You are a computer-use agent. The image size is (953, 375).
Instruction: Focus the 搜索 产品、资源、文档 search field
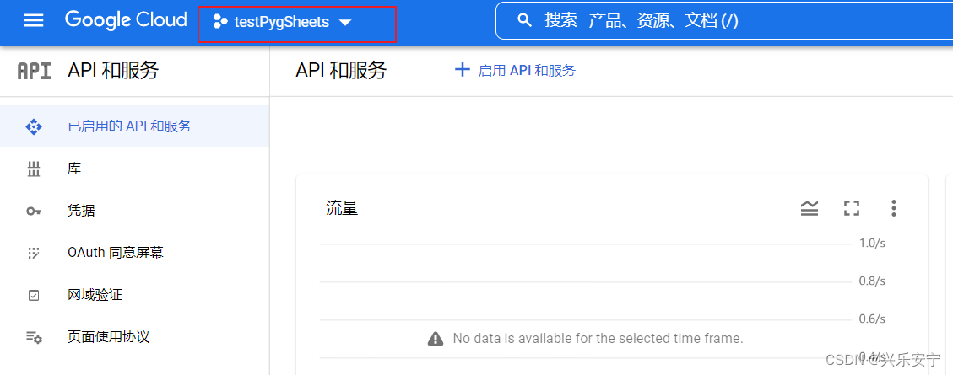coord(723,20)
